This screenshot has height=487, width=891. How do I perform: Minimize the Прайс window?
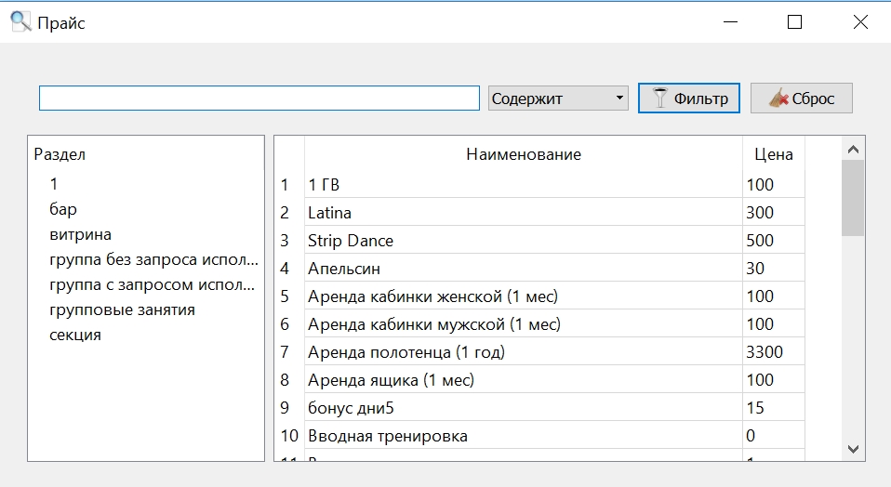pos(731,22)
